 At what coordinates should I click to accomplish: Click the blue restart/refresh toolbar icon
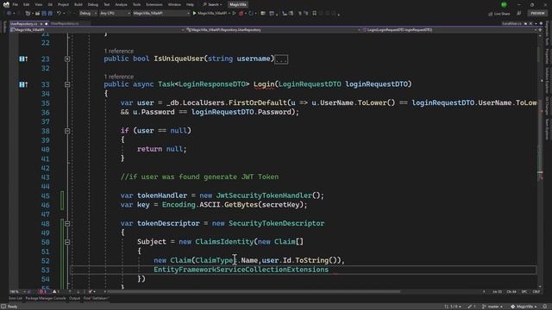[251, 14]
